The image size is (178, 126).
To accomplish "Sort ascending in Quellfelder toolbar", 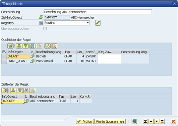I will tap(19, 46).
